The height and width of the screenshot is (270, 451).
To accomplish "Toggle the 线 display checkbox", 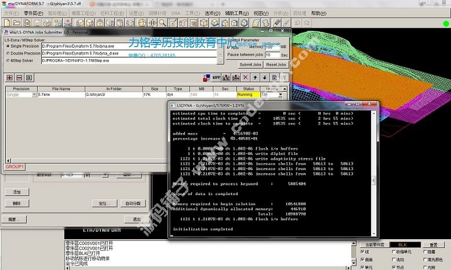I will pyautogui.click(x=362, y=252).
